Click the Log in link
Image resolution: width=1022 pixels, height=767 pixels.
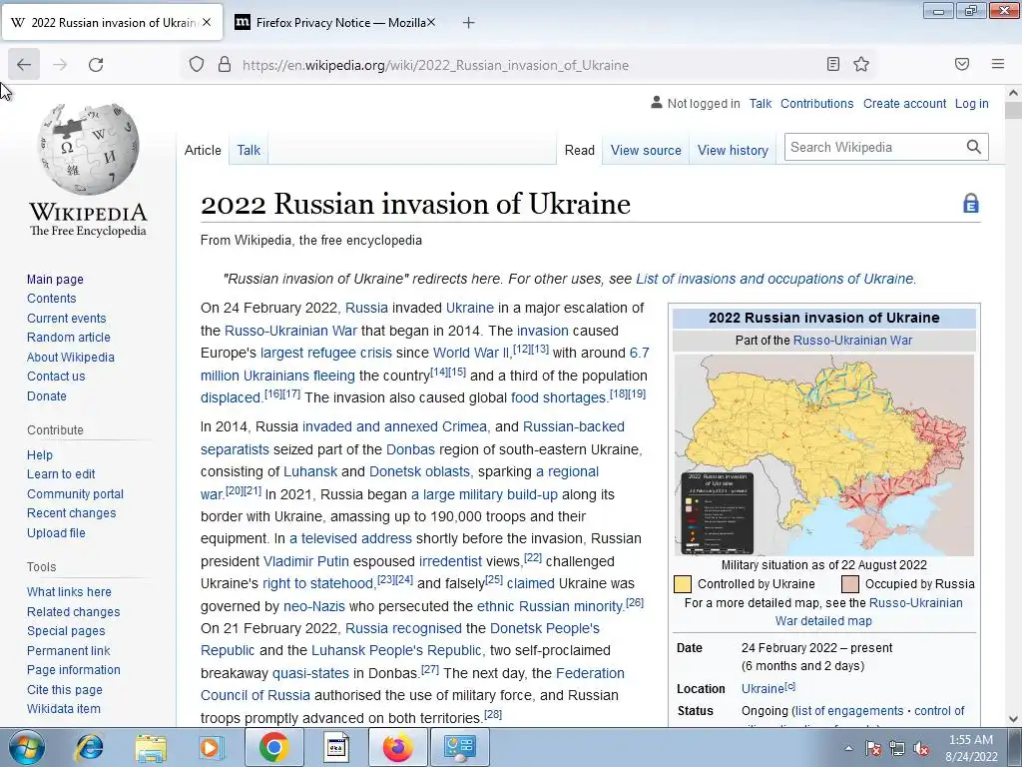click(971, 103)
